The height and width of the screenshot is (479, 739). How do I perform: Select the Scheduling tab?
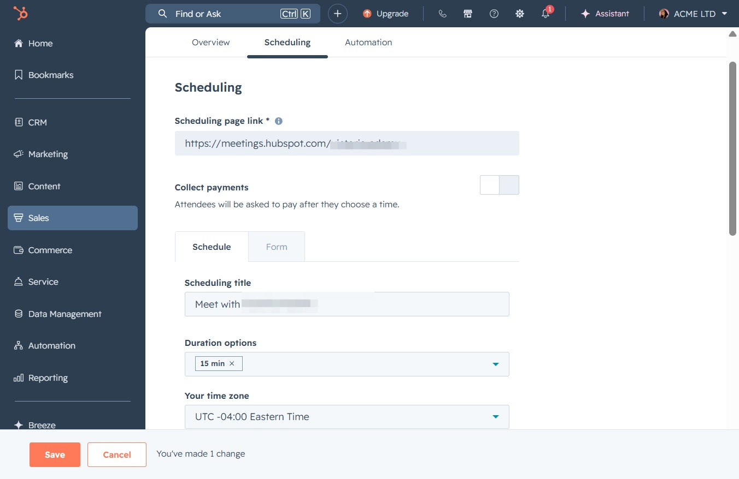(288, 42)
